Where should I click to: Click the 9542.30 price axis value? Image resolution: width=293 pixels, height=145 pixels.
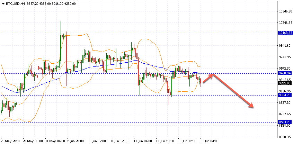coord(285,68)
